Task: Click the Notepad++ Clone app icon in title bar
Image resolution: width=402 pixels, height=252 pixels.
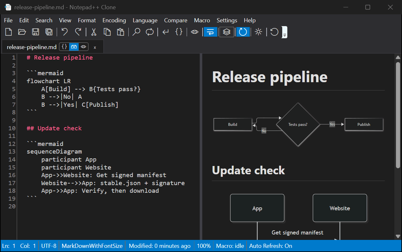Action: click(x=8, y=7)
